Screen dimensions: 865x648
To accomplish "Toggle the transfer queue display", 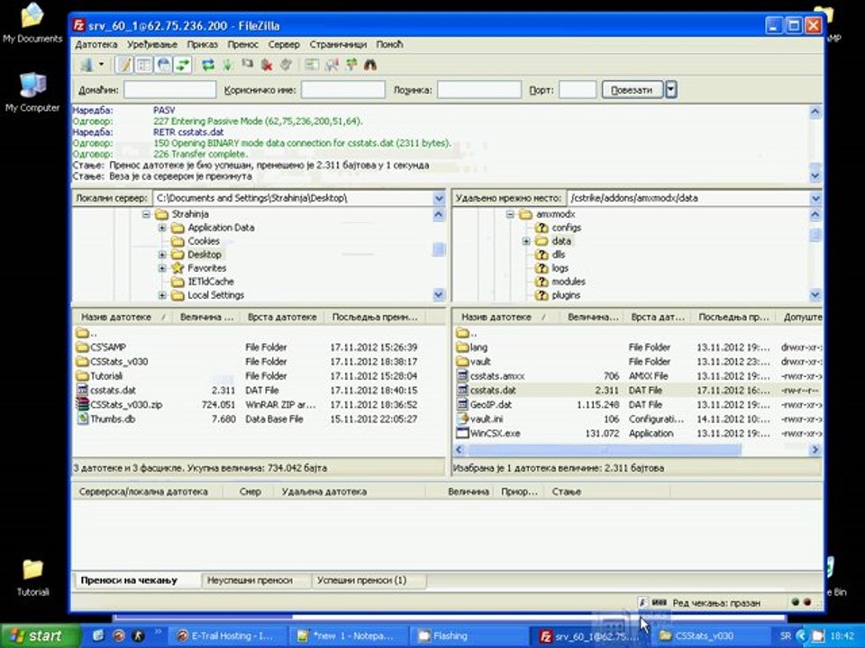I will click(182, 65).
